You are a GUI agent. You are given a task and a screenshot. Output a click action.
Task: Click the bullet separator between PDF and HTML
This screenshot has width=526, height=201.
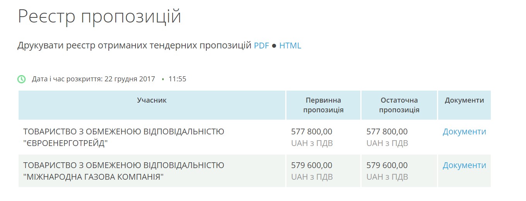(274, 46)
